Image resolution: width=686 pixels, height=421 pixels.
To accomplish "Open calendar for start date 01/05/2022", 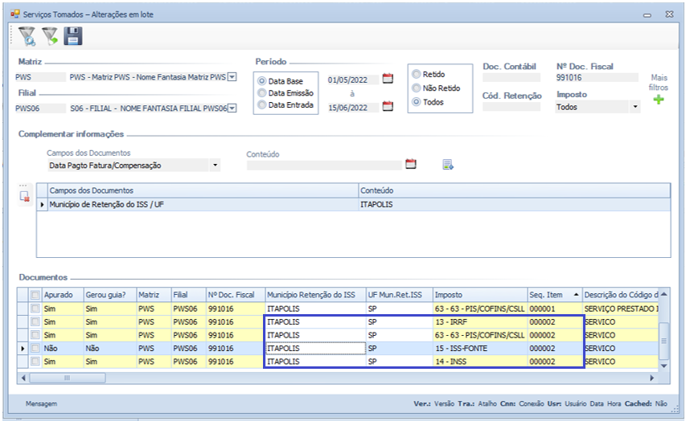I will point(388,79).
